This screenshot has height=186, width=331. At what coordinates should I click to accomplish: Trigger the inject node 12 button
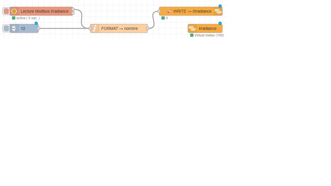click(6, 28)
